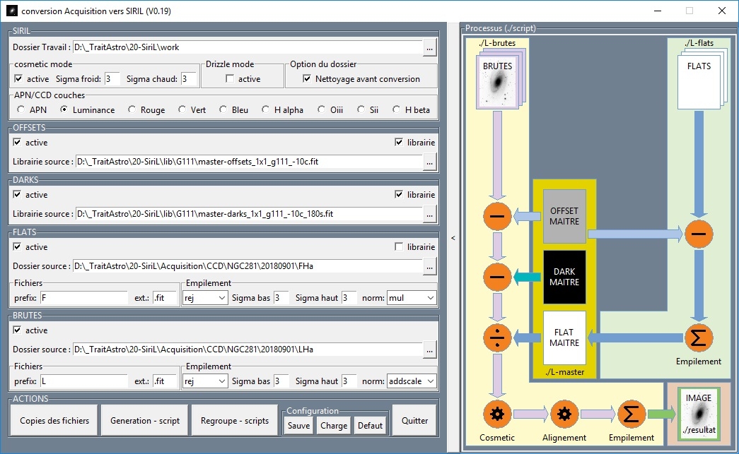Toggle FLATS active checkbox
739x454 pixels.
(17, 246)
